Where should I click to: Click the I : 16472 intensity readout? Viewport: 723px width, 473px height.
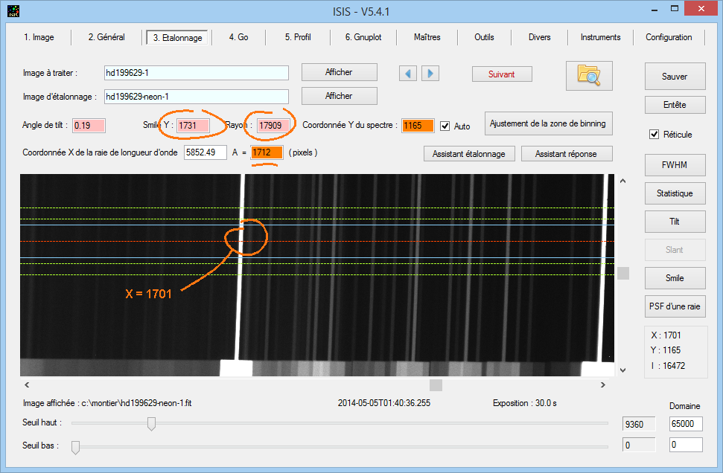click(x=668, y=366)
